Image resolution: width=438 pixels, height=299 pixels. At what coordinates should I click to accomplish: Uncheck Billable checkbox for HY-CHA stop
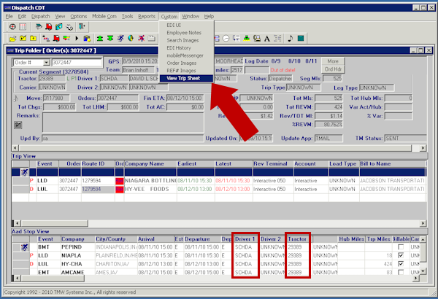[x=399, y=264]
